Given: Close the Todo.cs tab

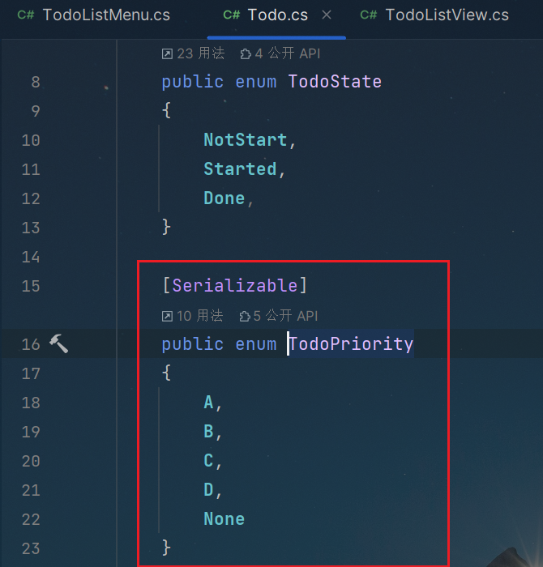Looking at the screenshot, I should [327, 15].
